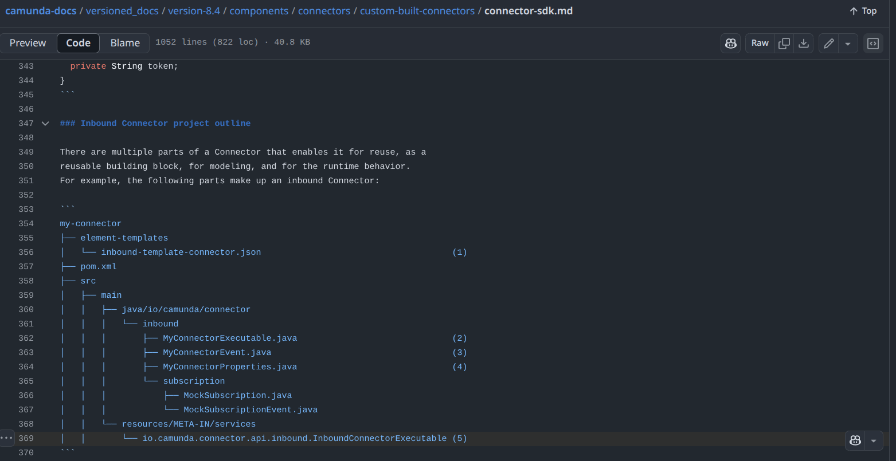Image resolution: width=896 pixels, height=461 pixels.
Task: Click inbound-template-connector.json text
Action: pyautogui.click(x=181, y=253)
